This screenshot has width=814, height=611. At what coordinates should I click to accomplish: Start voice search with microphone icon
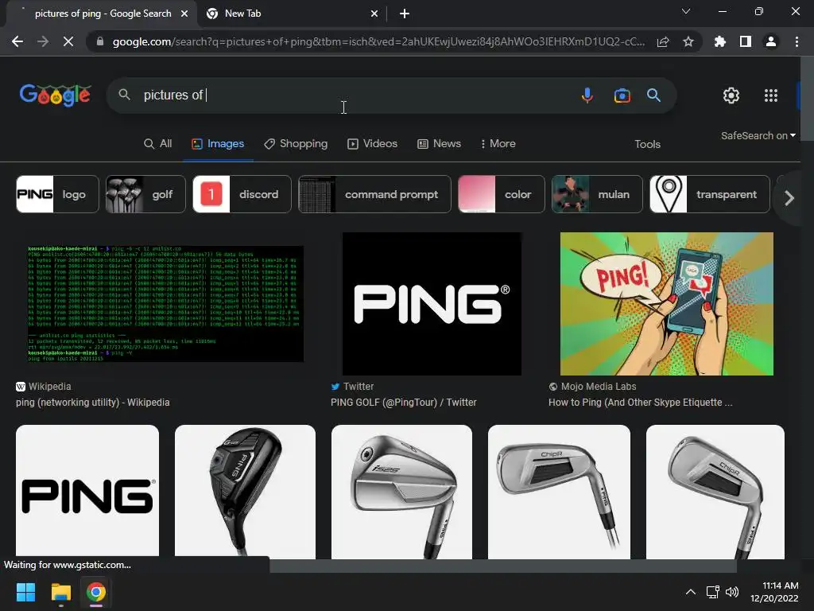pyautogui.click(x=587, y=95)
